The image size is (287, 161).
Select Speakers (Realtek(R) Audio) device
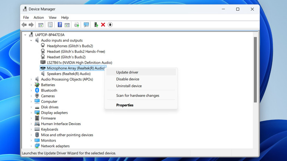coord(68,74)
